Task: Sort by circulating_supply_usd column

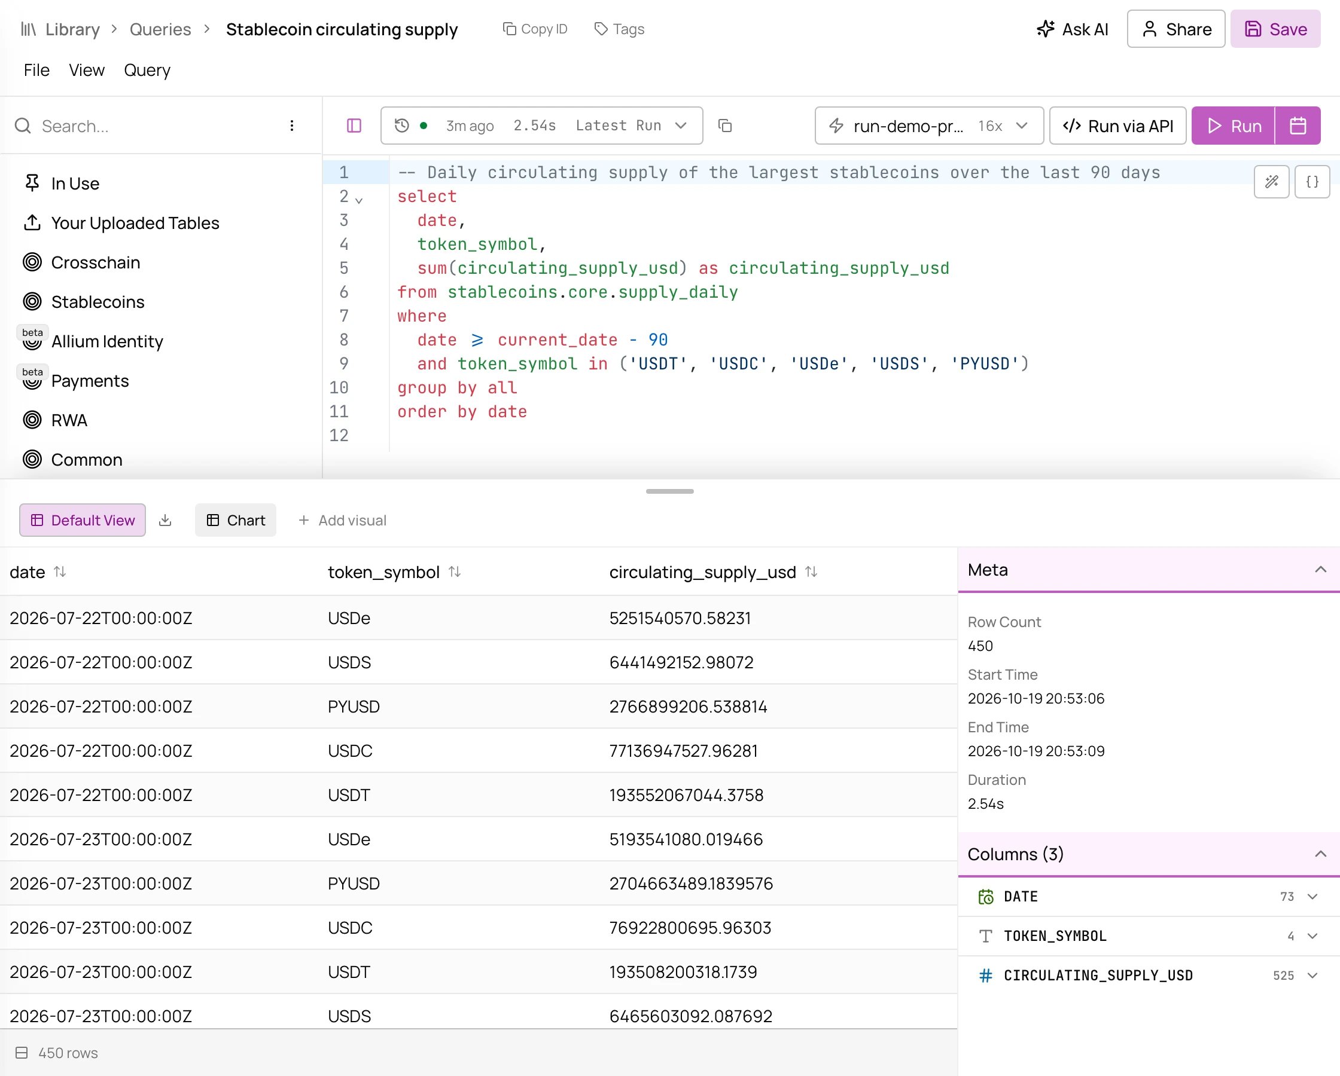Action: 811,571
